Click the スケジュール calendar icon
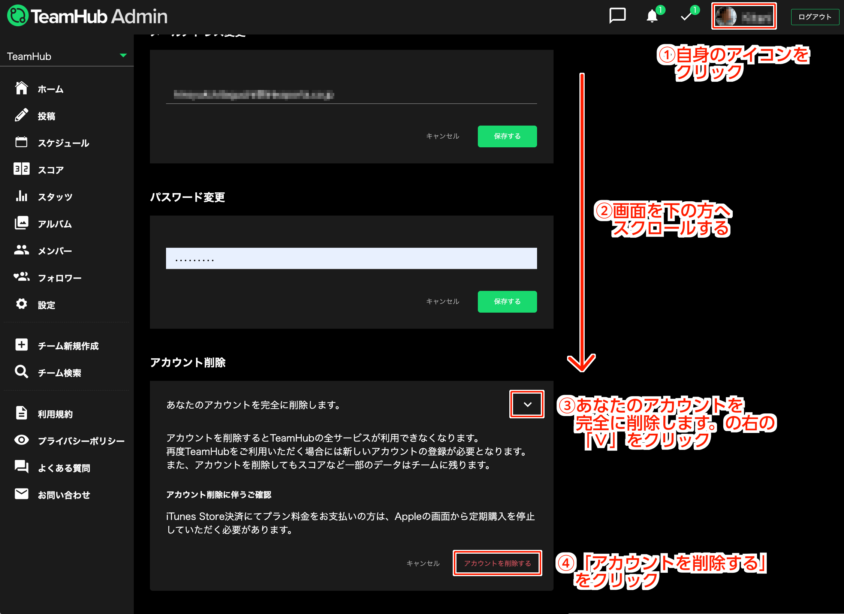Screen dimensions: 844x614 tap(21, 142)
